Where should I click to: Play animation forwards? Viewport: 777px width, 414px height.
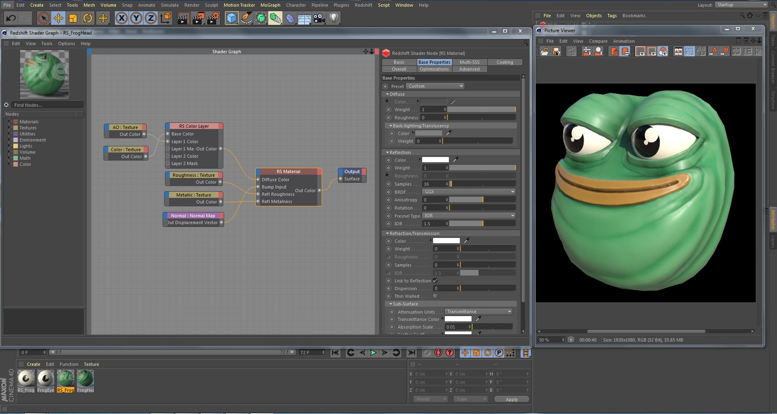[373, 353]
